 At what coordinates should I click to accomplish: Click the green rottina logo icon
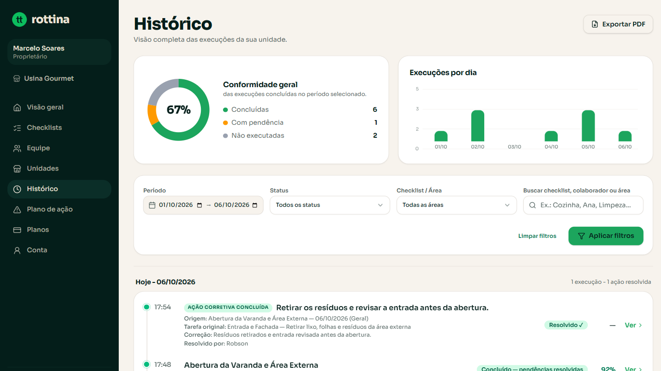pos(19,19)
